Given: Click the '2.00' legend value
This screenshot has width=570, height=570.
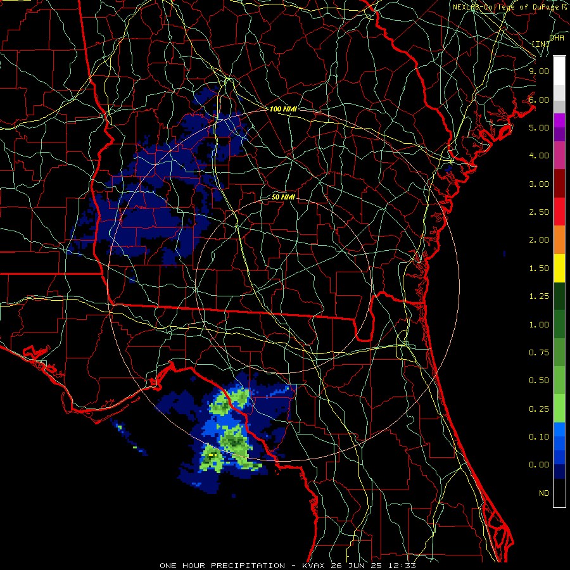Looking at the screenshot, I should (539, 240).
